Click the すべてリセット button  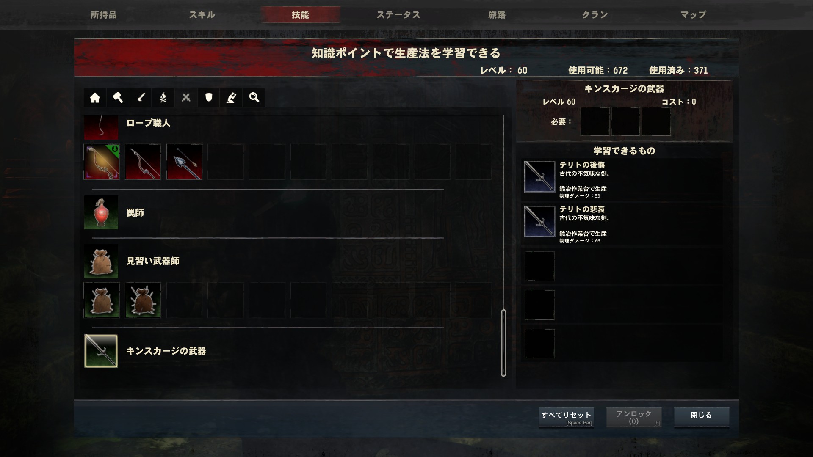(566, 418)
